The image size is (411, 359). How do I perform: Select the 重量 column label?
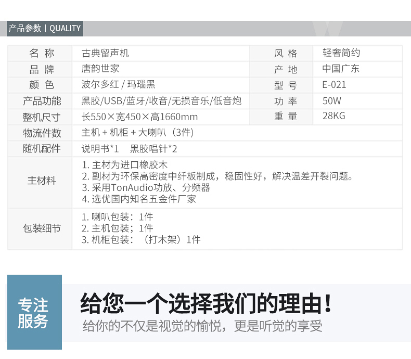click(x=286, y=116)
